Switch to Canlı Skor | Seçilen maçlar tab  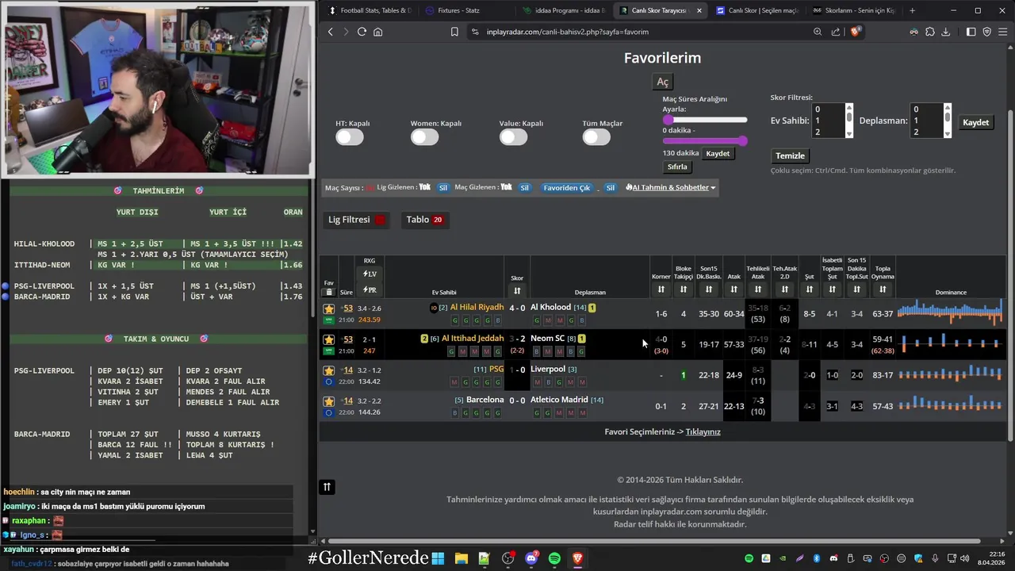[756, 10]
